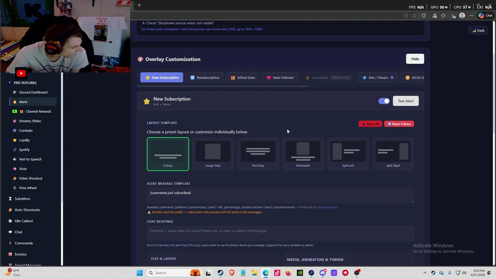Open browser downloads icon
The width and height of the screenshot is (496, 279).
point(453,15)
